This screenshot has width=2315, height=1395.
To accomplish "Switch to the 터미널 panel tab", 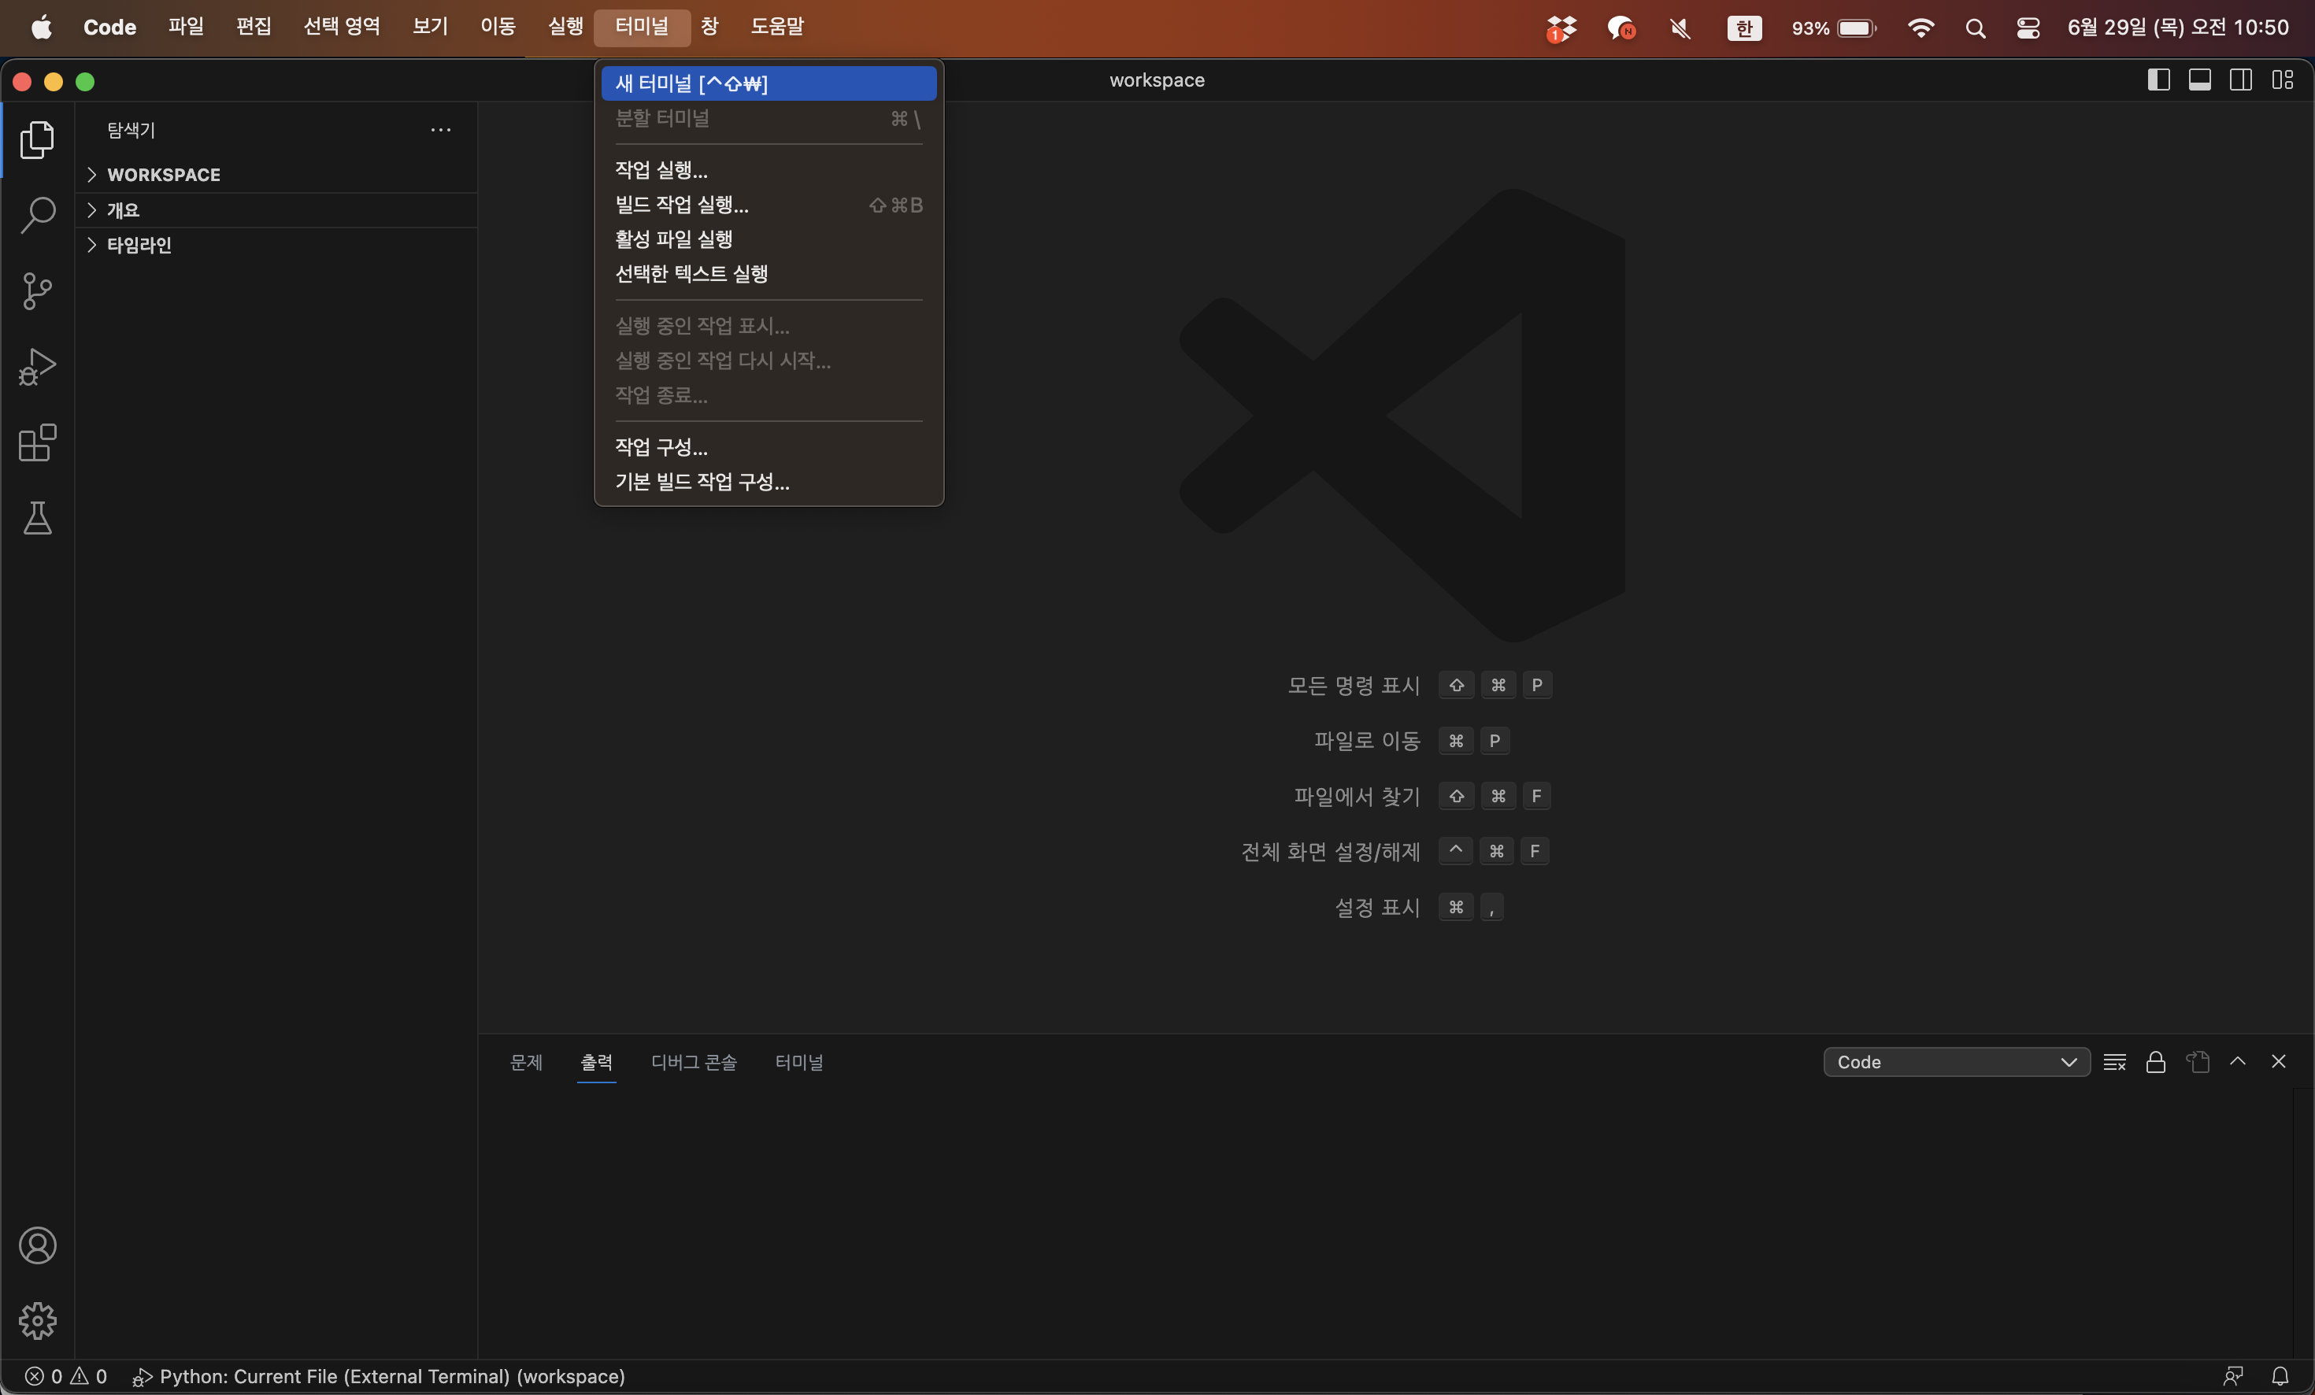I will pos(799,1061).
